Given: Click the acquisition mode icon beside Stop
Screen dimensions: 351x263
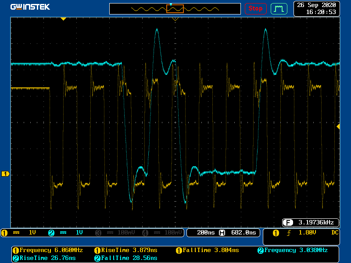Looking at the screenshot, I should click(x=279, y=8).
